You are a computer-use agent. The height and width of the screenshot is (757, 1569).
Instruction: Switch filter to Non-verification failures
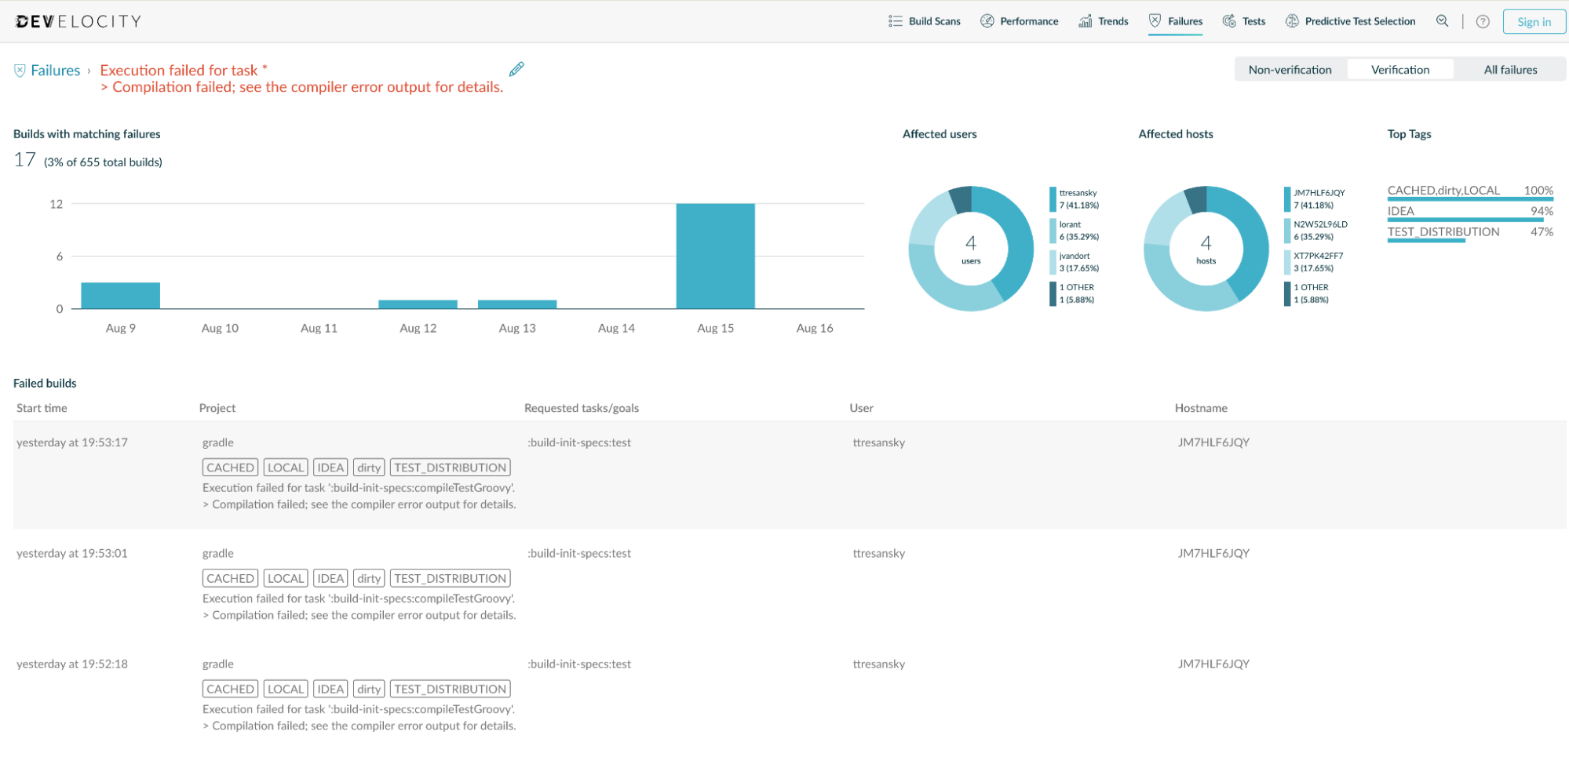pos(1290,70)
